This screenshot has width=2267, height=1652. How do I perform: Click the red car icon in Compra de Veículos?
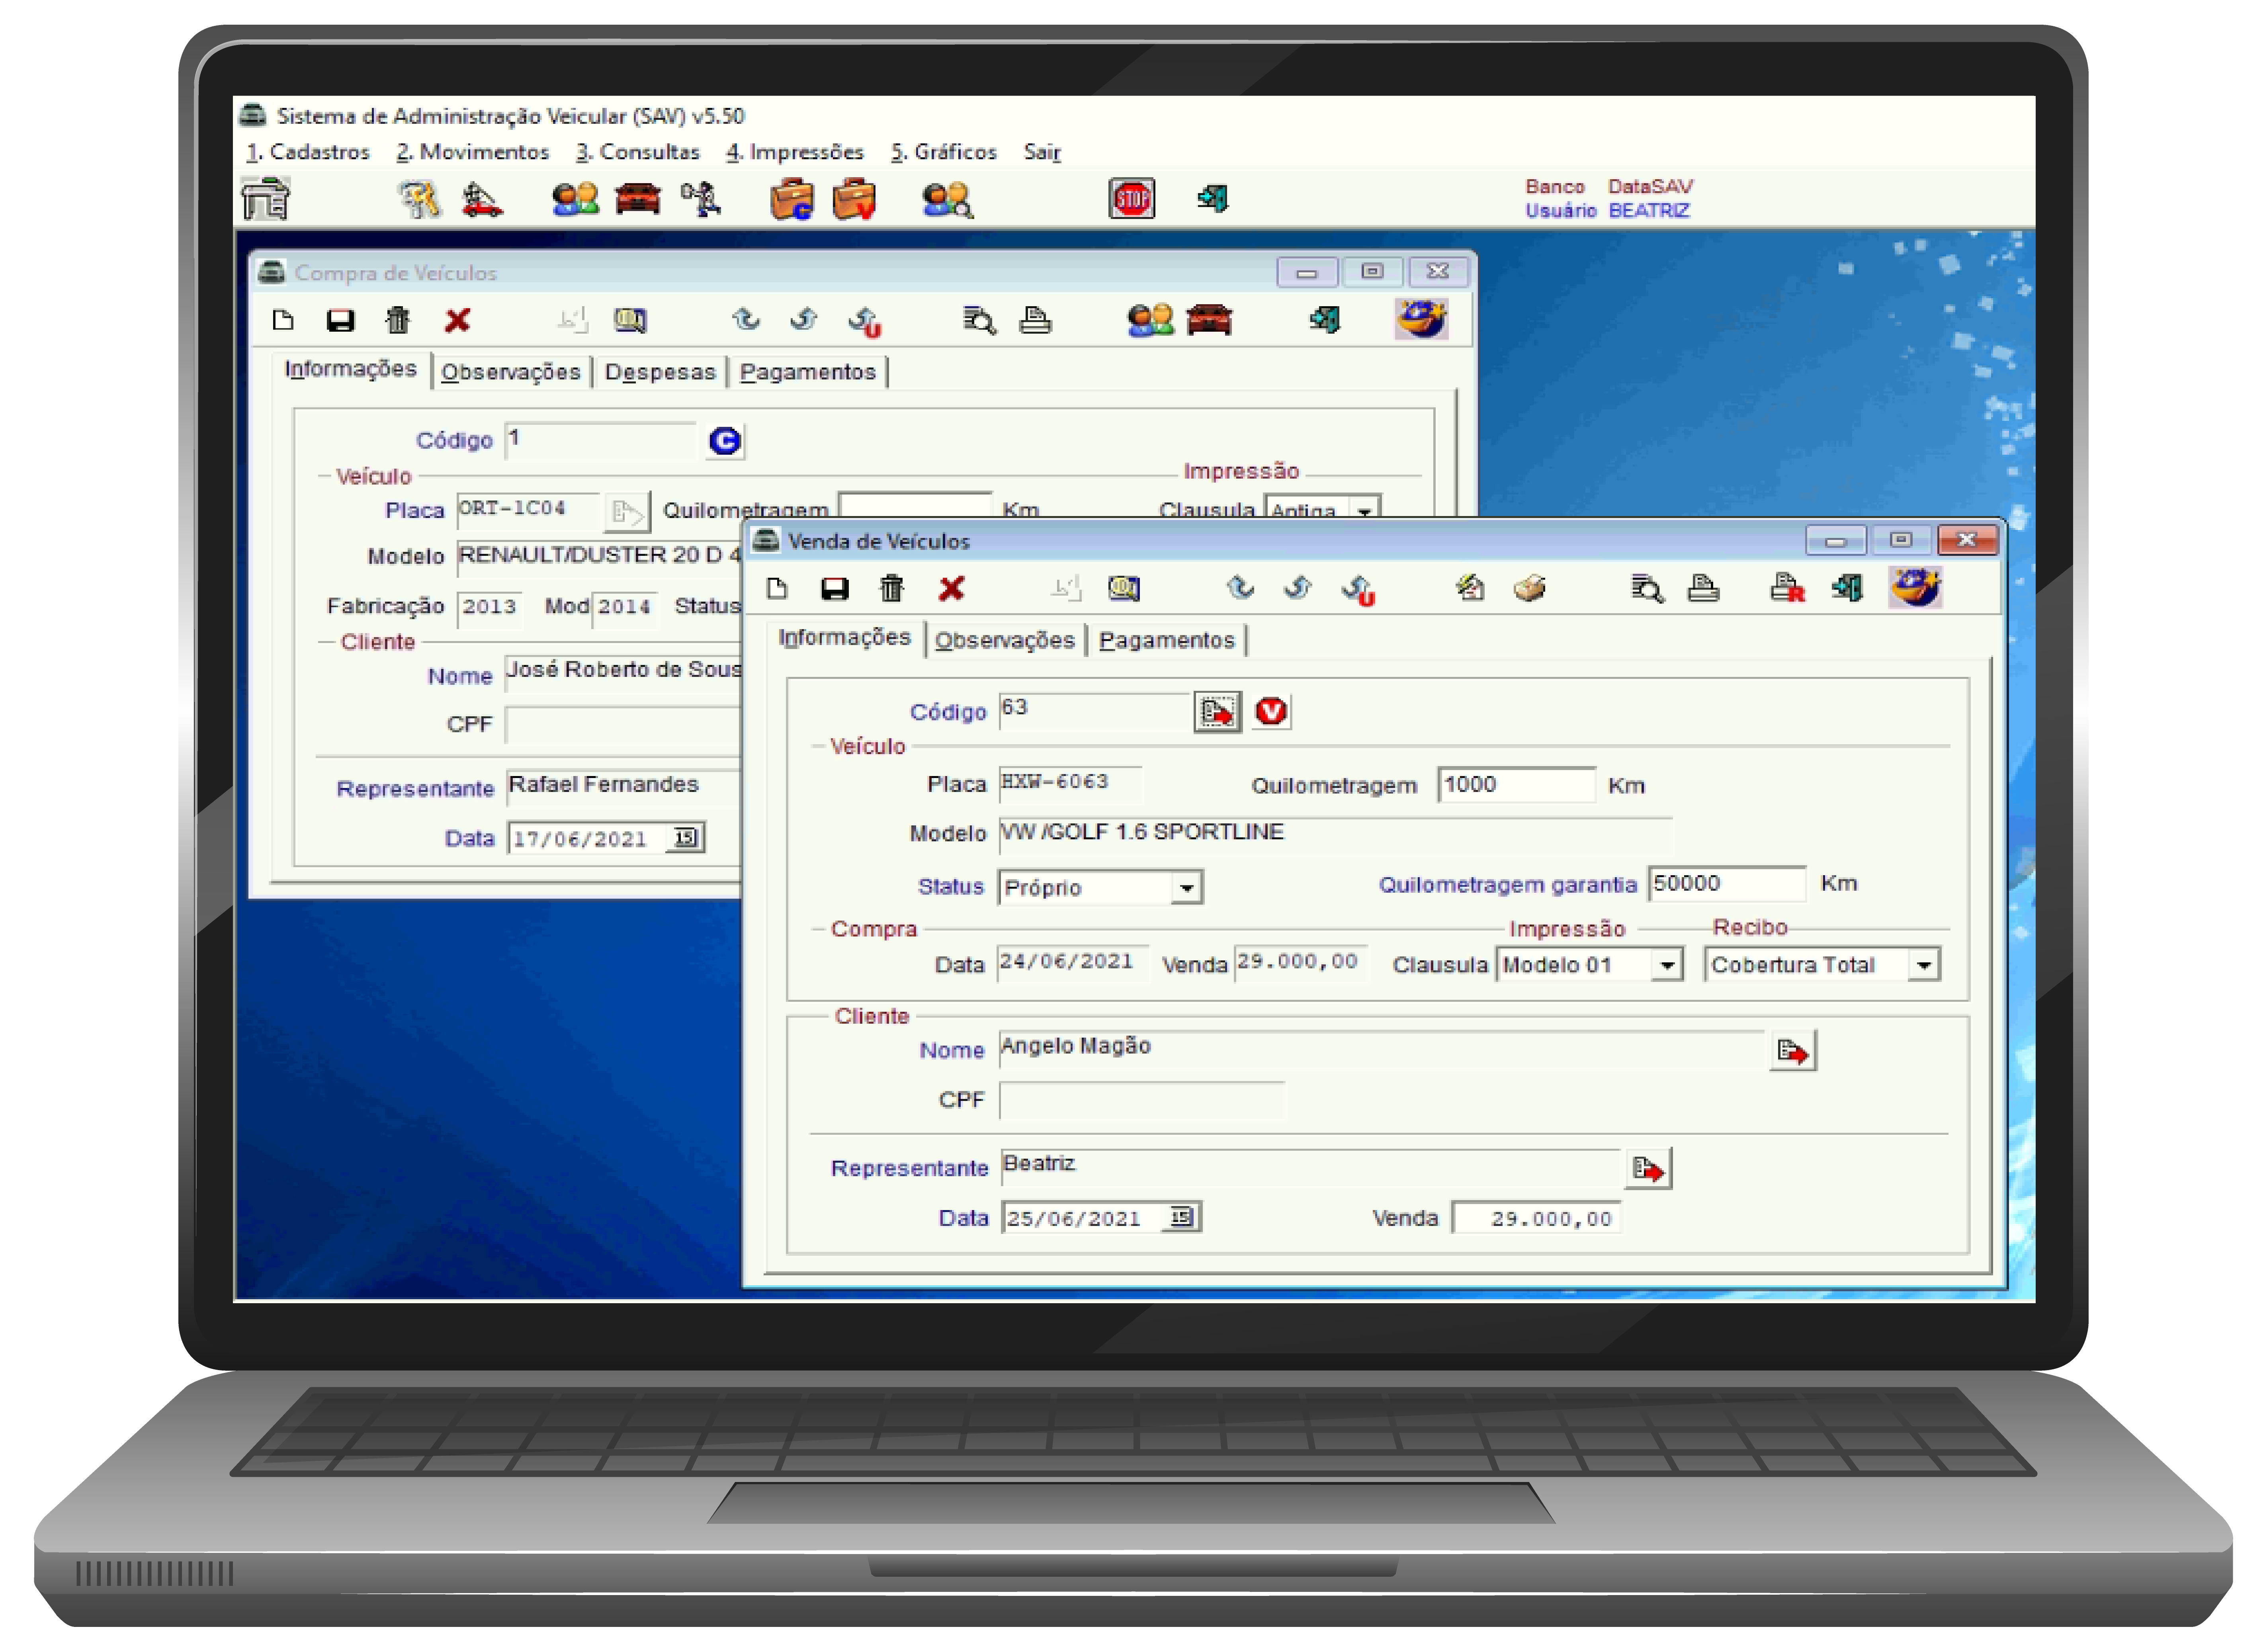click(1210, 320)
